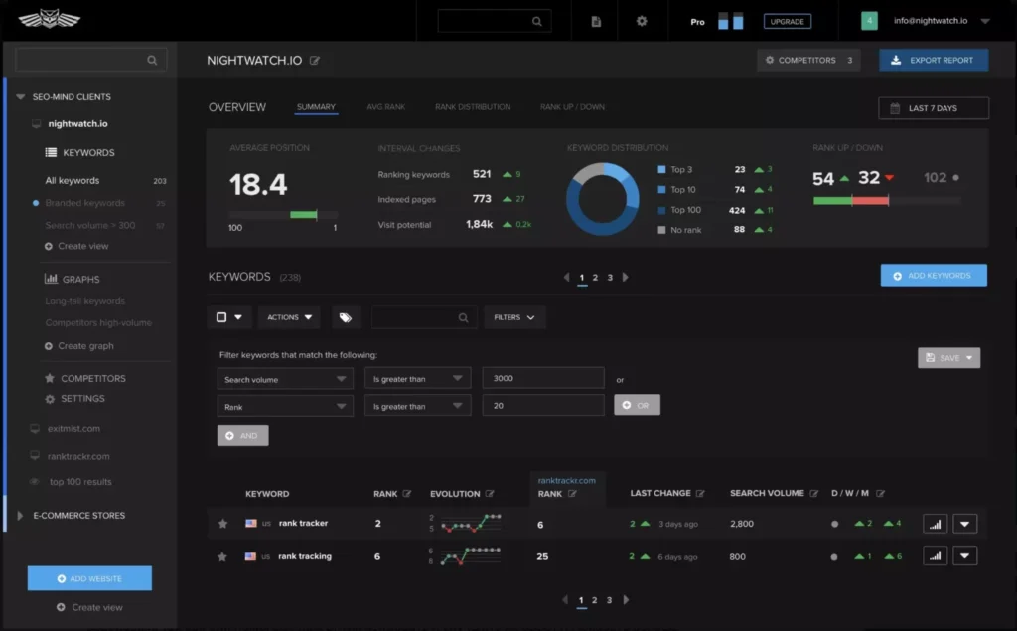
Task: Click the UPGRADE button
Action: tap(788, 22)
